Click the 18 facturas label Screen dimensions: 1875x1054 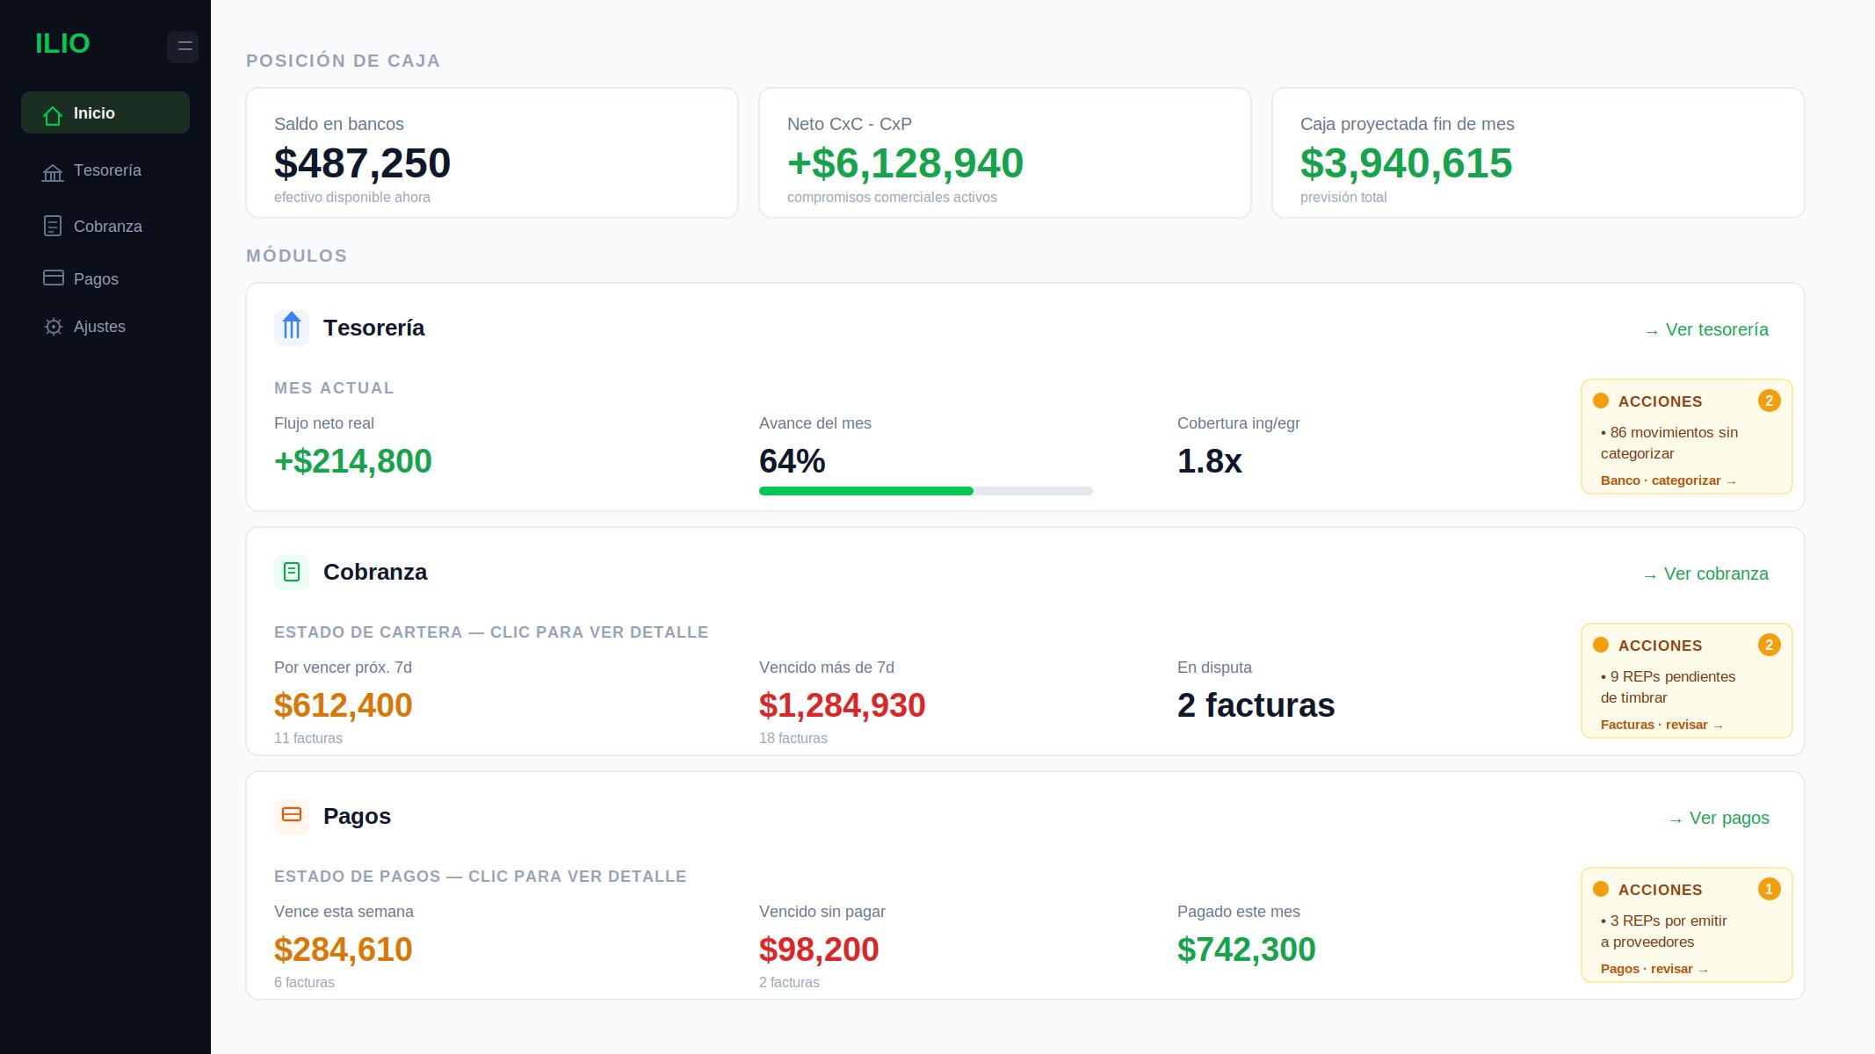click(x=793, y=738)
